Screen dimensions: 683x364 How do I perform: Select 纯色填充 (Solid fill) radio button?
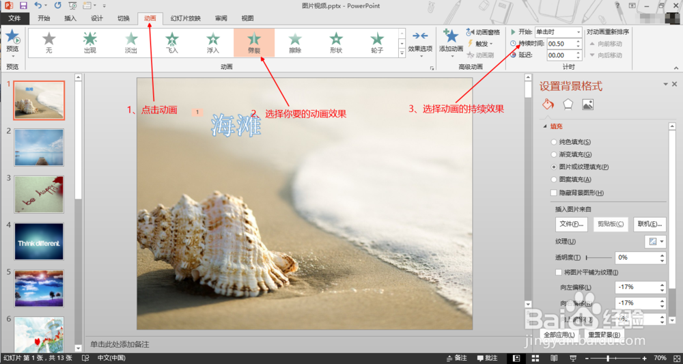pos(554,142)
